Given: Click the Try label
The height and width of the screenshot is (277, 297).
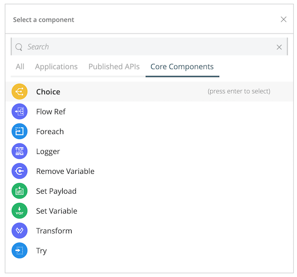Looking at the screenshot, I should click(41, 251).
